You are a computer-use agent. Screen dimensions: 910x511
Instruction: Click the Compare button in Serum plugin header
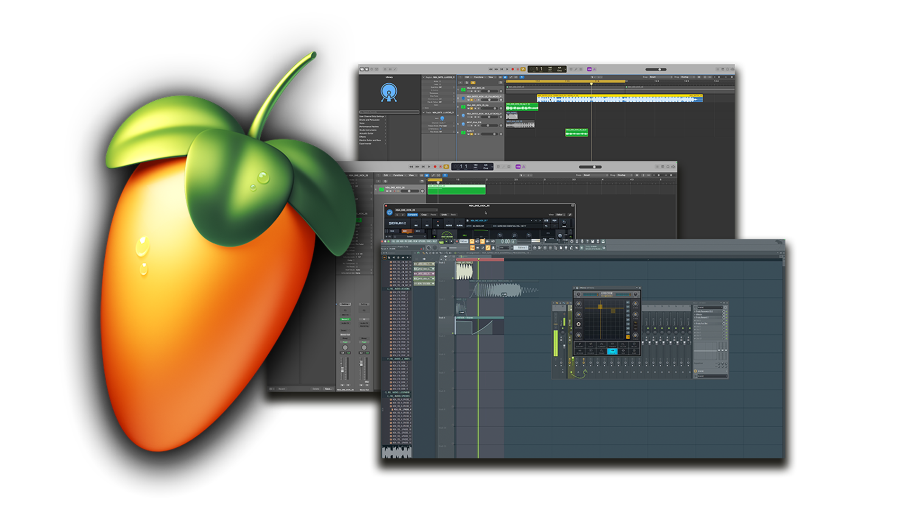412,215
